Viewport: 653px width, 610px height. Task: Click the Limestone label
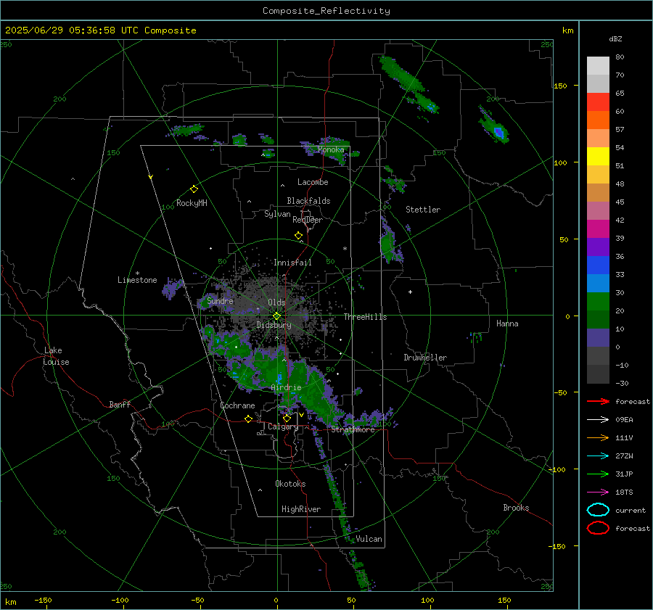tap(137, 280)
